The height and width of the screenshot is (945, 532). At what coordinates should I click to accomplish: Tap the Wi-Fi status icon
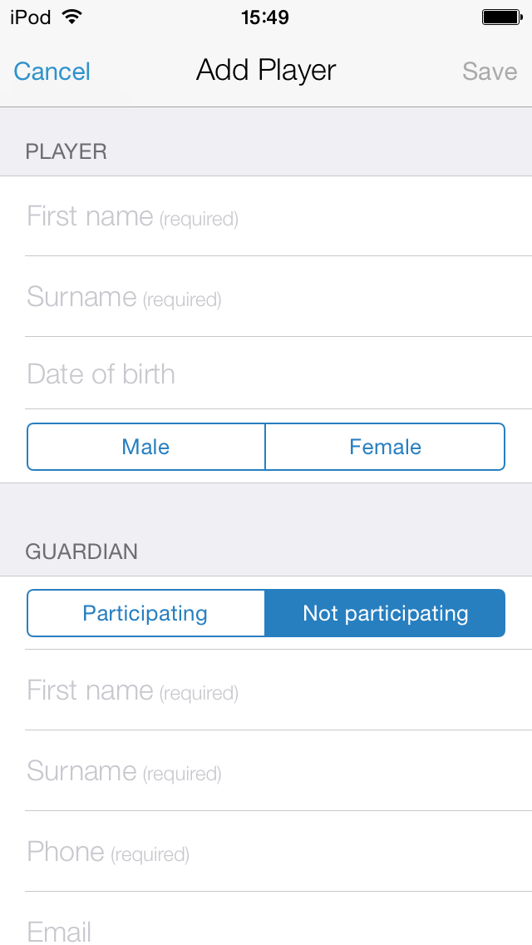72,17
